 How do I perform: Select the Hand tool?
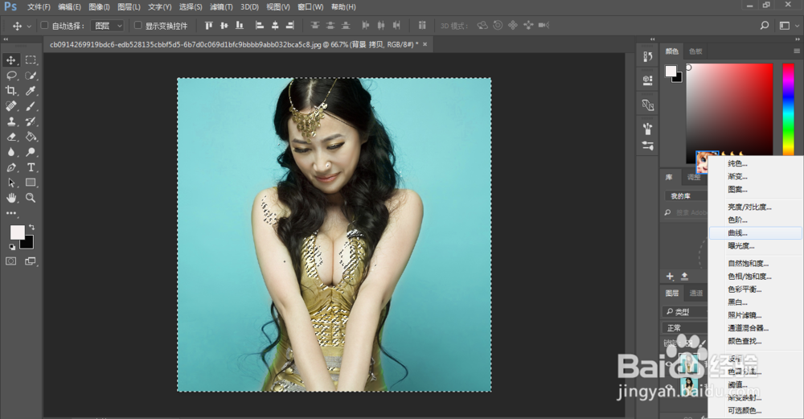tap(10, 198)
